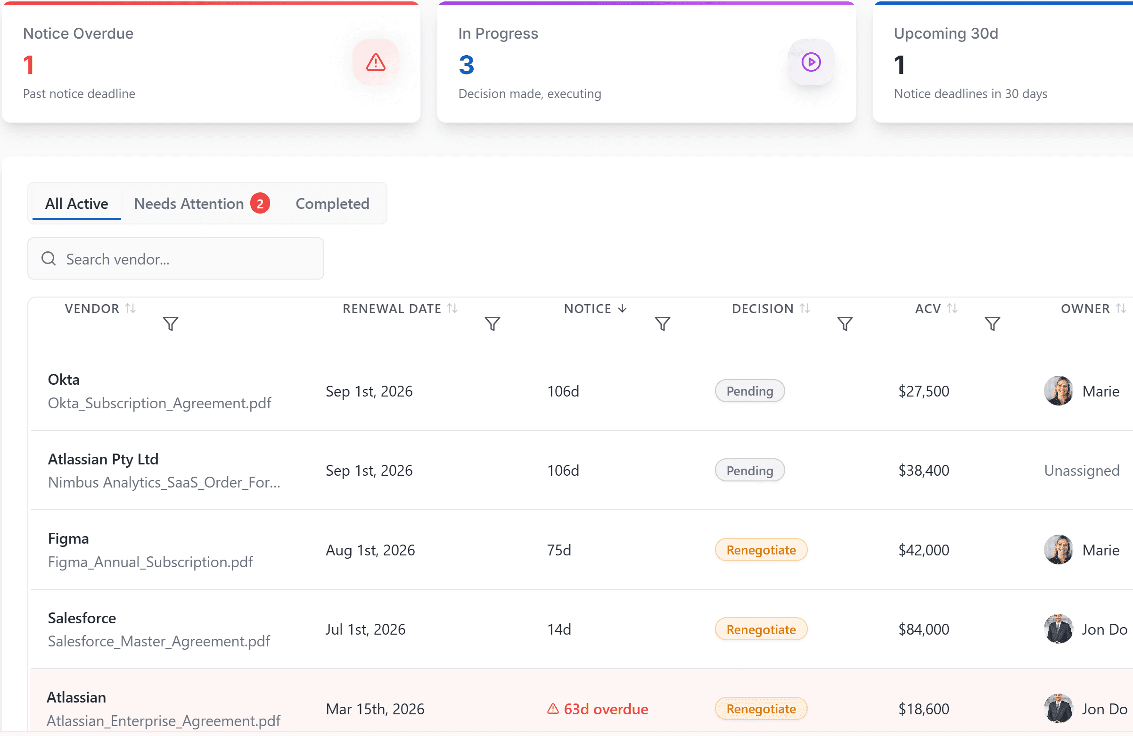1133x736 pixels.
Task: Click the Notice Overdue warning triangle icon
Action: pos(376,62)
